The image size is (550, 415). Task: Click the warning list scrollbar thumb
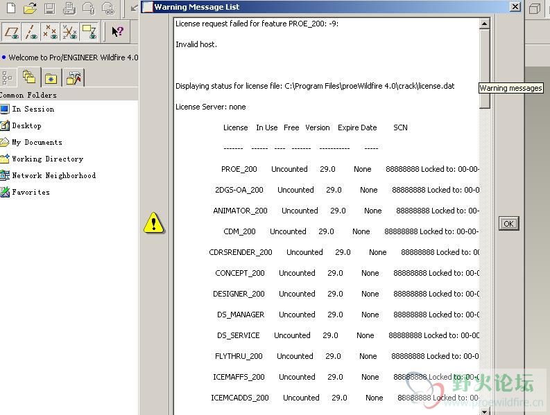[484, 69]
